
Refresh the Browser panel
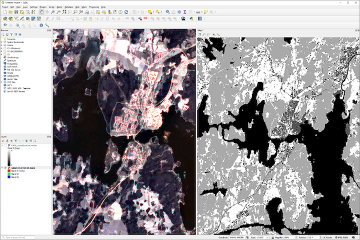pyautogui.click(x=7, y=34)
